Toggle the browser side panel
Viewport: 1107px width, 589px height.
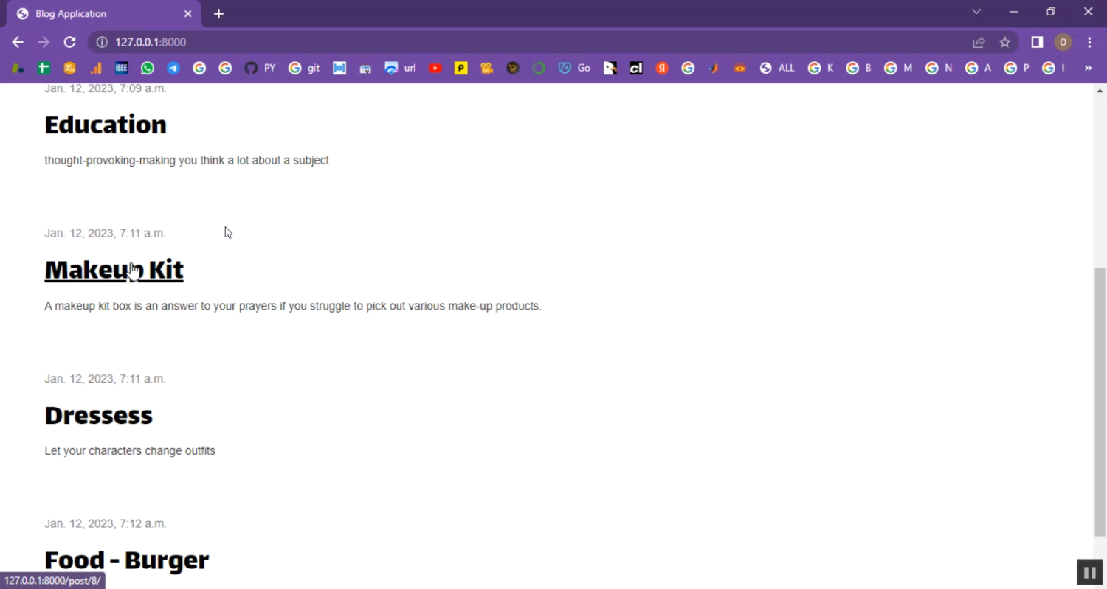tap(1037, 43)
